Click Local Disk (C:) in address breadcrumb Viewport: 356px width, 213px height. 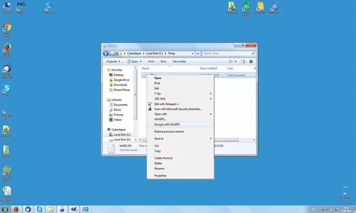pos(154,54)
